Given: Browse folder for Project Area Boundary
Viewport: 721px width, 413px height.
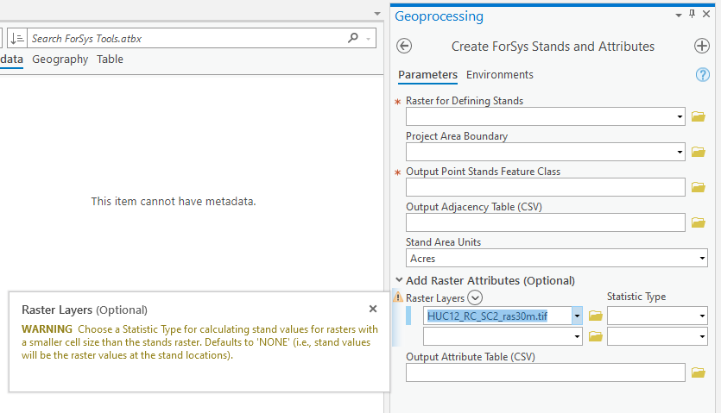Looking at the screenshot, I should [699, 152].
